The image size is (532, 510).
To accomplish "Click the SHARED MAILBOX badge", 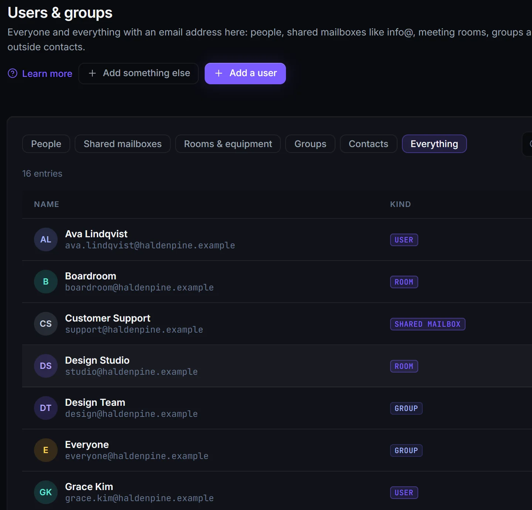I will [427, 324].
